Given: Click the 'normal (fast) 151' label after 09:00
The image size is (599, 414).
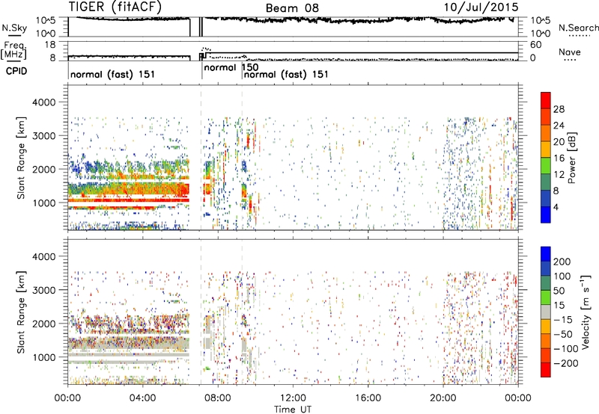Looking at the screenshot, I should (286, 74).
